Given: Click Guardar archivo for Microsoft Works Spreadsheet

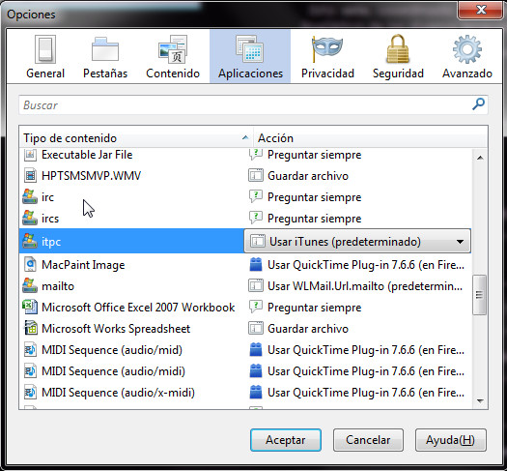Looking at the screenshot, I should tap(308, 329).
